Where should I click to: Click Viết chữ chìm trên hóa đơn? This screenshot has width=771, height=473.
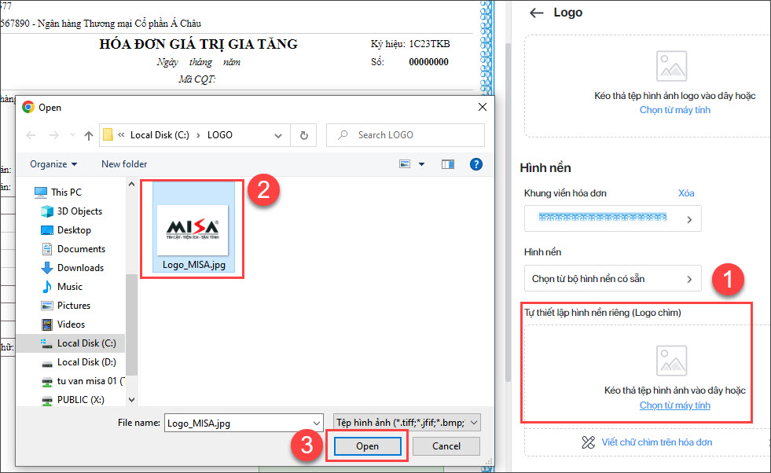(x=656, y=442)
